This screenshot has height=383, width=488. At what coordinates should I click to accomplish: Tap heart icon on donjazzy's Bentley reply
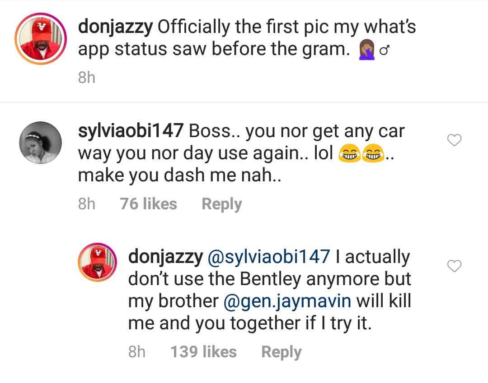[x=454, y=267]
